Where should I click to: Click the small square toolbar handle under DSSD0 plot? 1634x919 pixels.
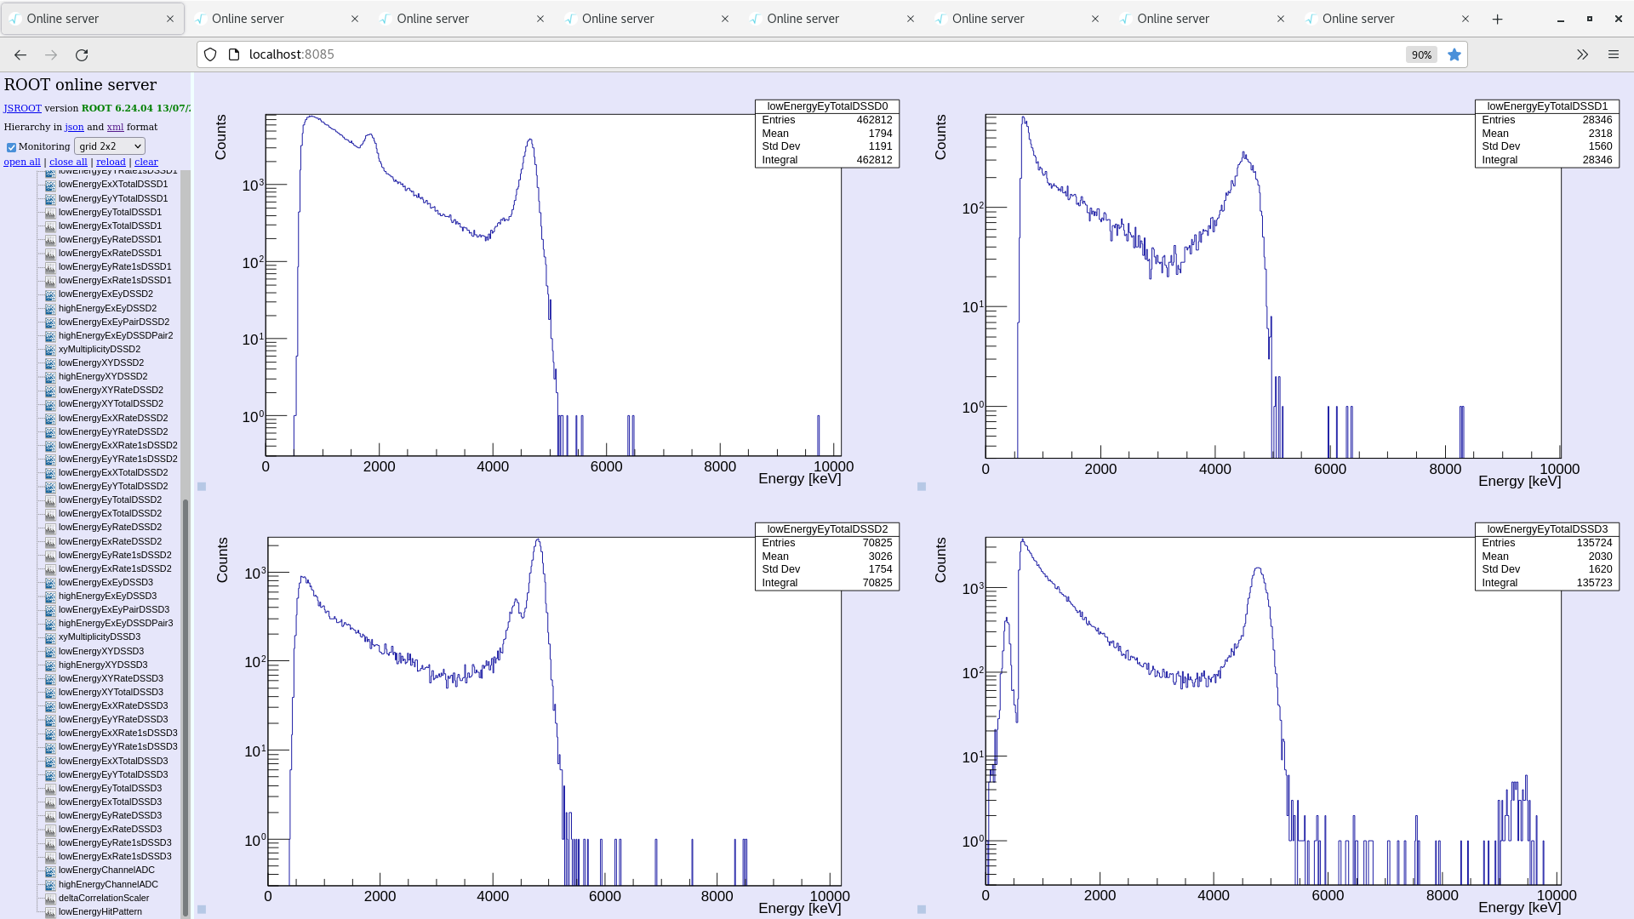(x=202, y=487)
